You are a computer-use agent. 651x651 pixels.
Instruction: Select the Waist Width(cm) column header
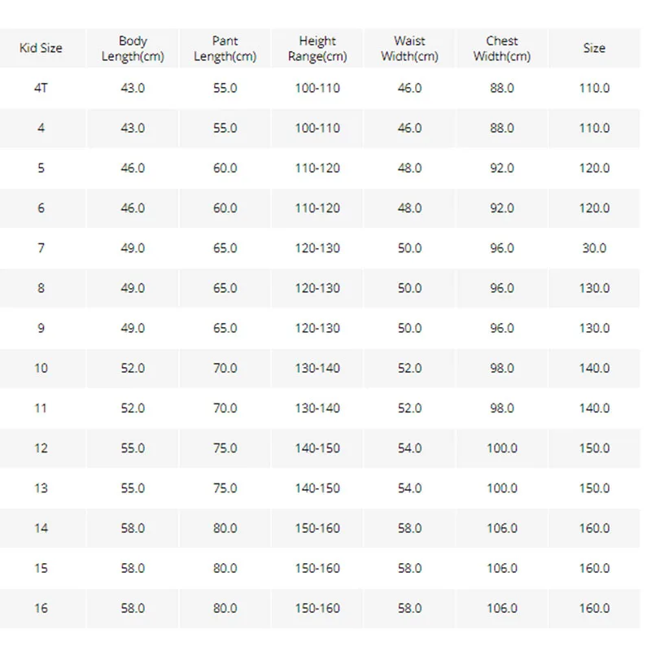(x=409, y=48)
